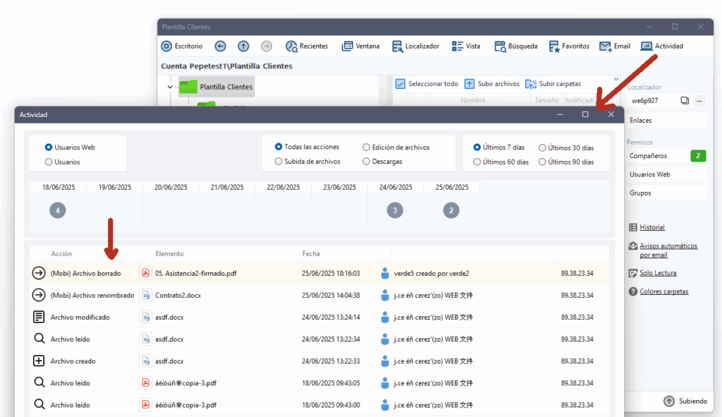Click the Colores carpetas question icon
This screenshot has width=722, height=417.
coord(633,291)
